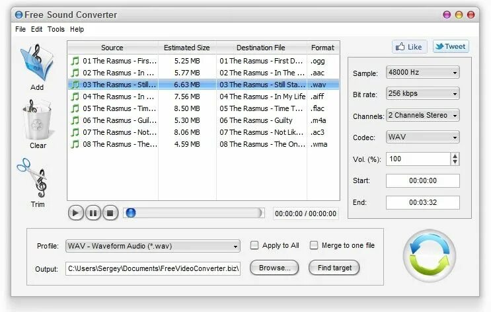Click music note icon of 04 The Rasmus row
This screenshot has height=312, width=491.
75,97
